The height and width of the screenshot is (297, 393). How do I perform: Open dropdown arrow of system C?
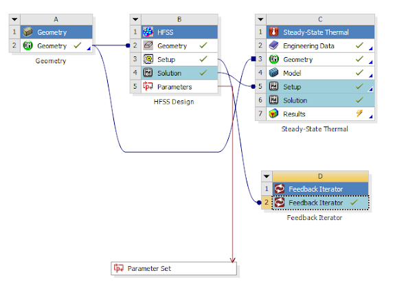click(260, 19)
